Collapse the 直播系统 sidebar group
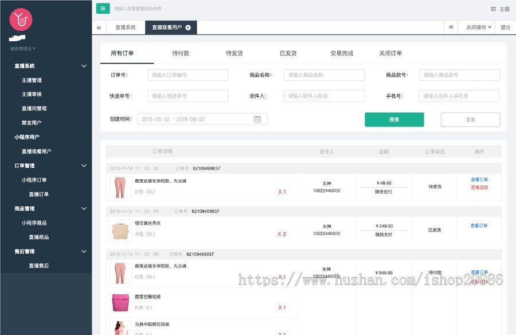The image size is (516, 335). coord(84,66)
